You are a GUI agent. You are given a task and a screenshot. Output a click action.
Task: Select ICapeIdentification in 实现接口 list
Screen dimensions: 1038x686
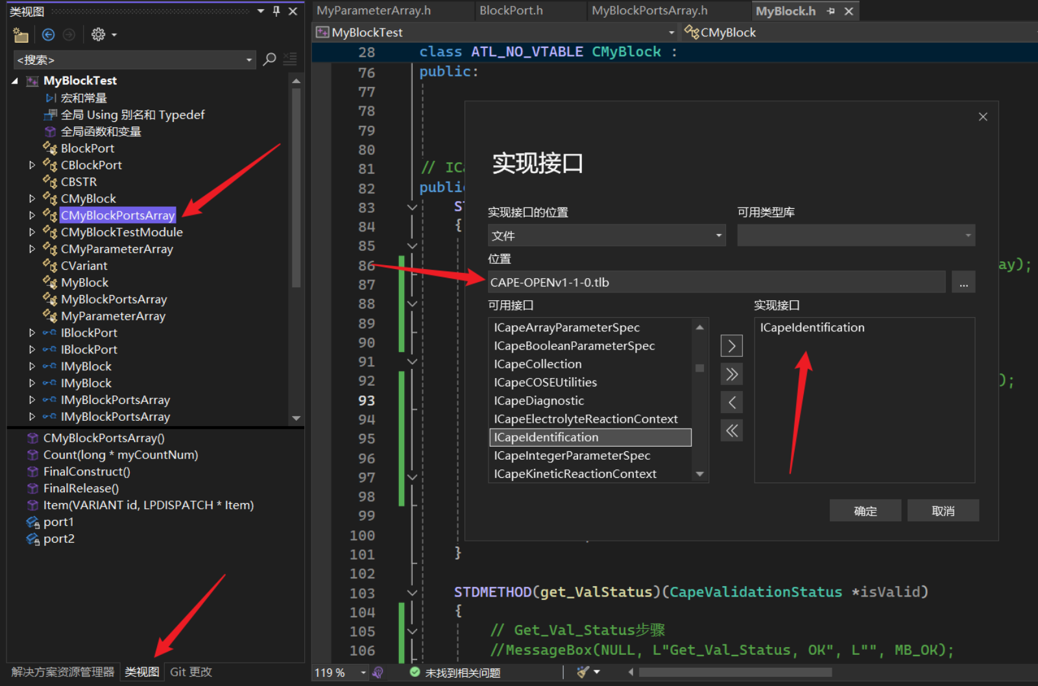click(x=812, y=328)
